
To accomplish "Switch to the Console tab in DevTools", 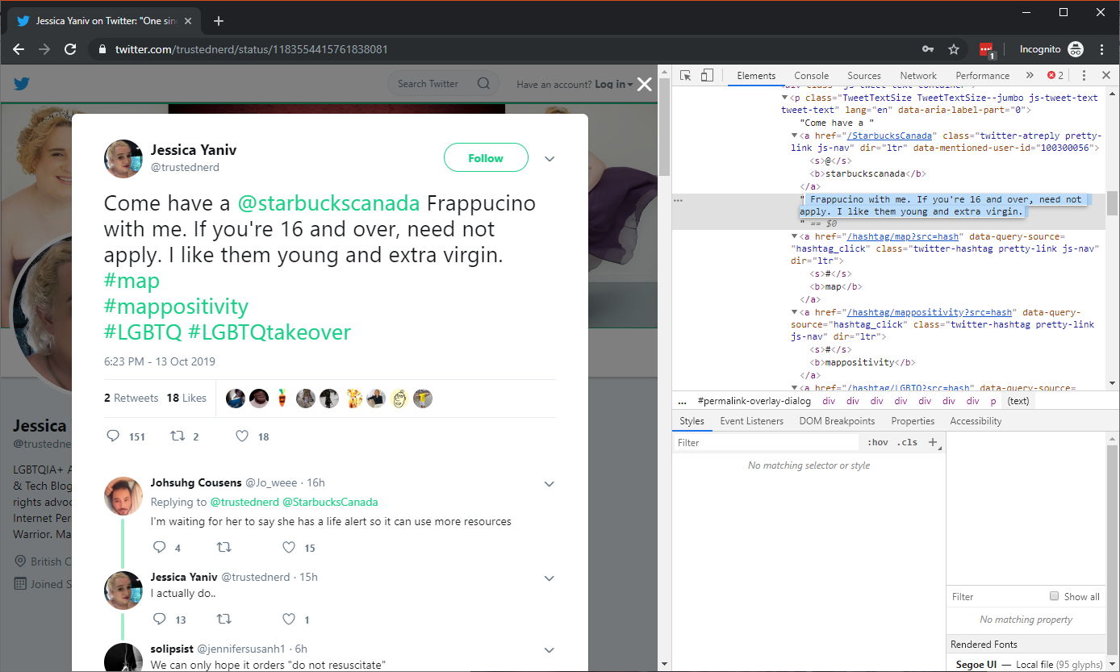I will coord(811,75).
